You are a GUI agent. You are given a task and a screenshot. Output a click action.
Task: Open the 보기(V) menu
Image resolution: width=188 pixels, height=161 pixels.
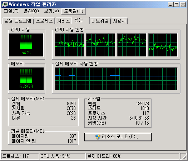51,11
